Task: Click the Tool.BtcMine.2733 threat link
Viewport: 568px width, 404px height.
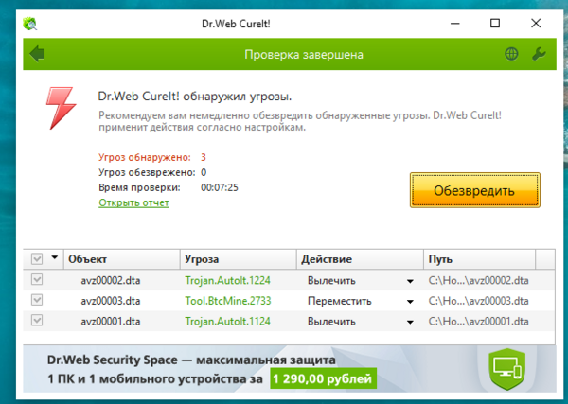Action: coord(228,301)
